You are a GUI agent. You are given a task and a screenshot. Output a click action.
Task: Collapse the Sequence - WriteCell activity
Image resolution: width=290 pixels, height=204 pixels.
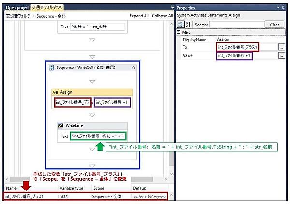pos(133,68)
